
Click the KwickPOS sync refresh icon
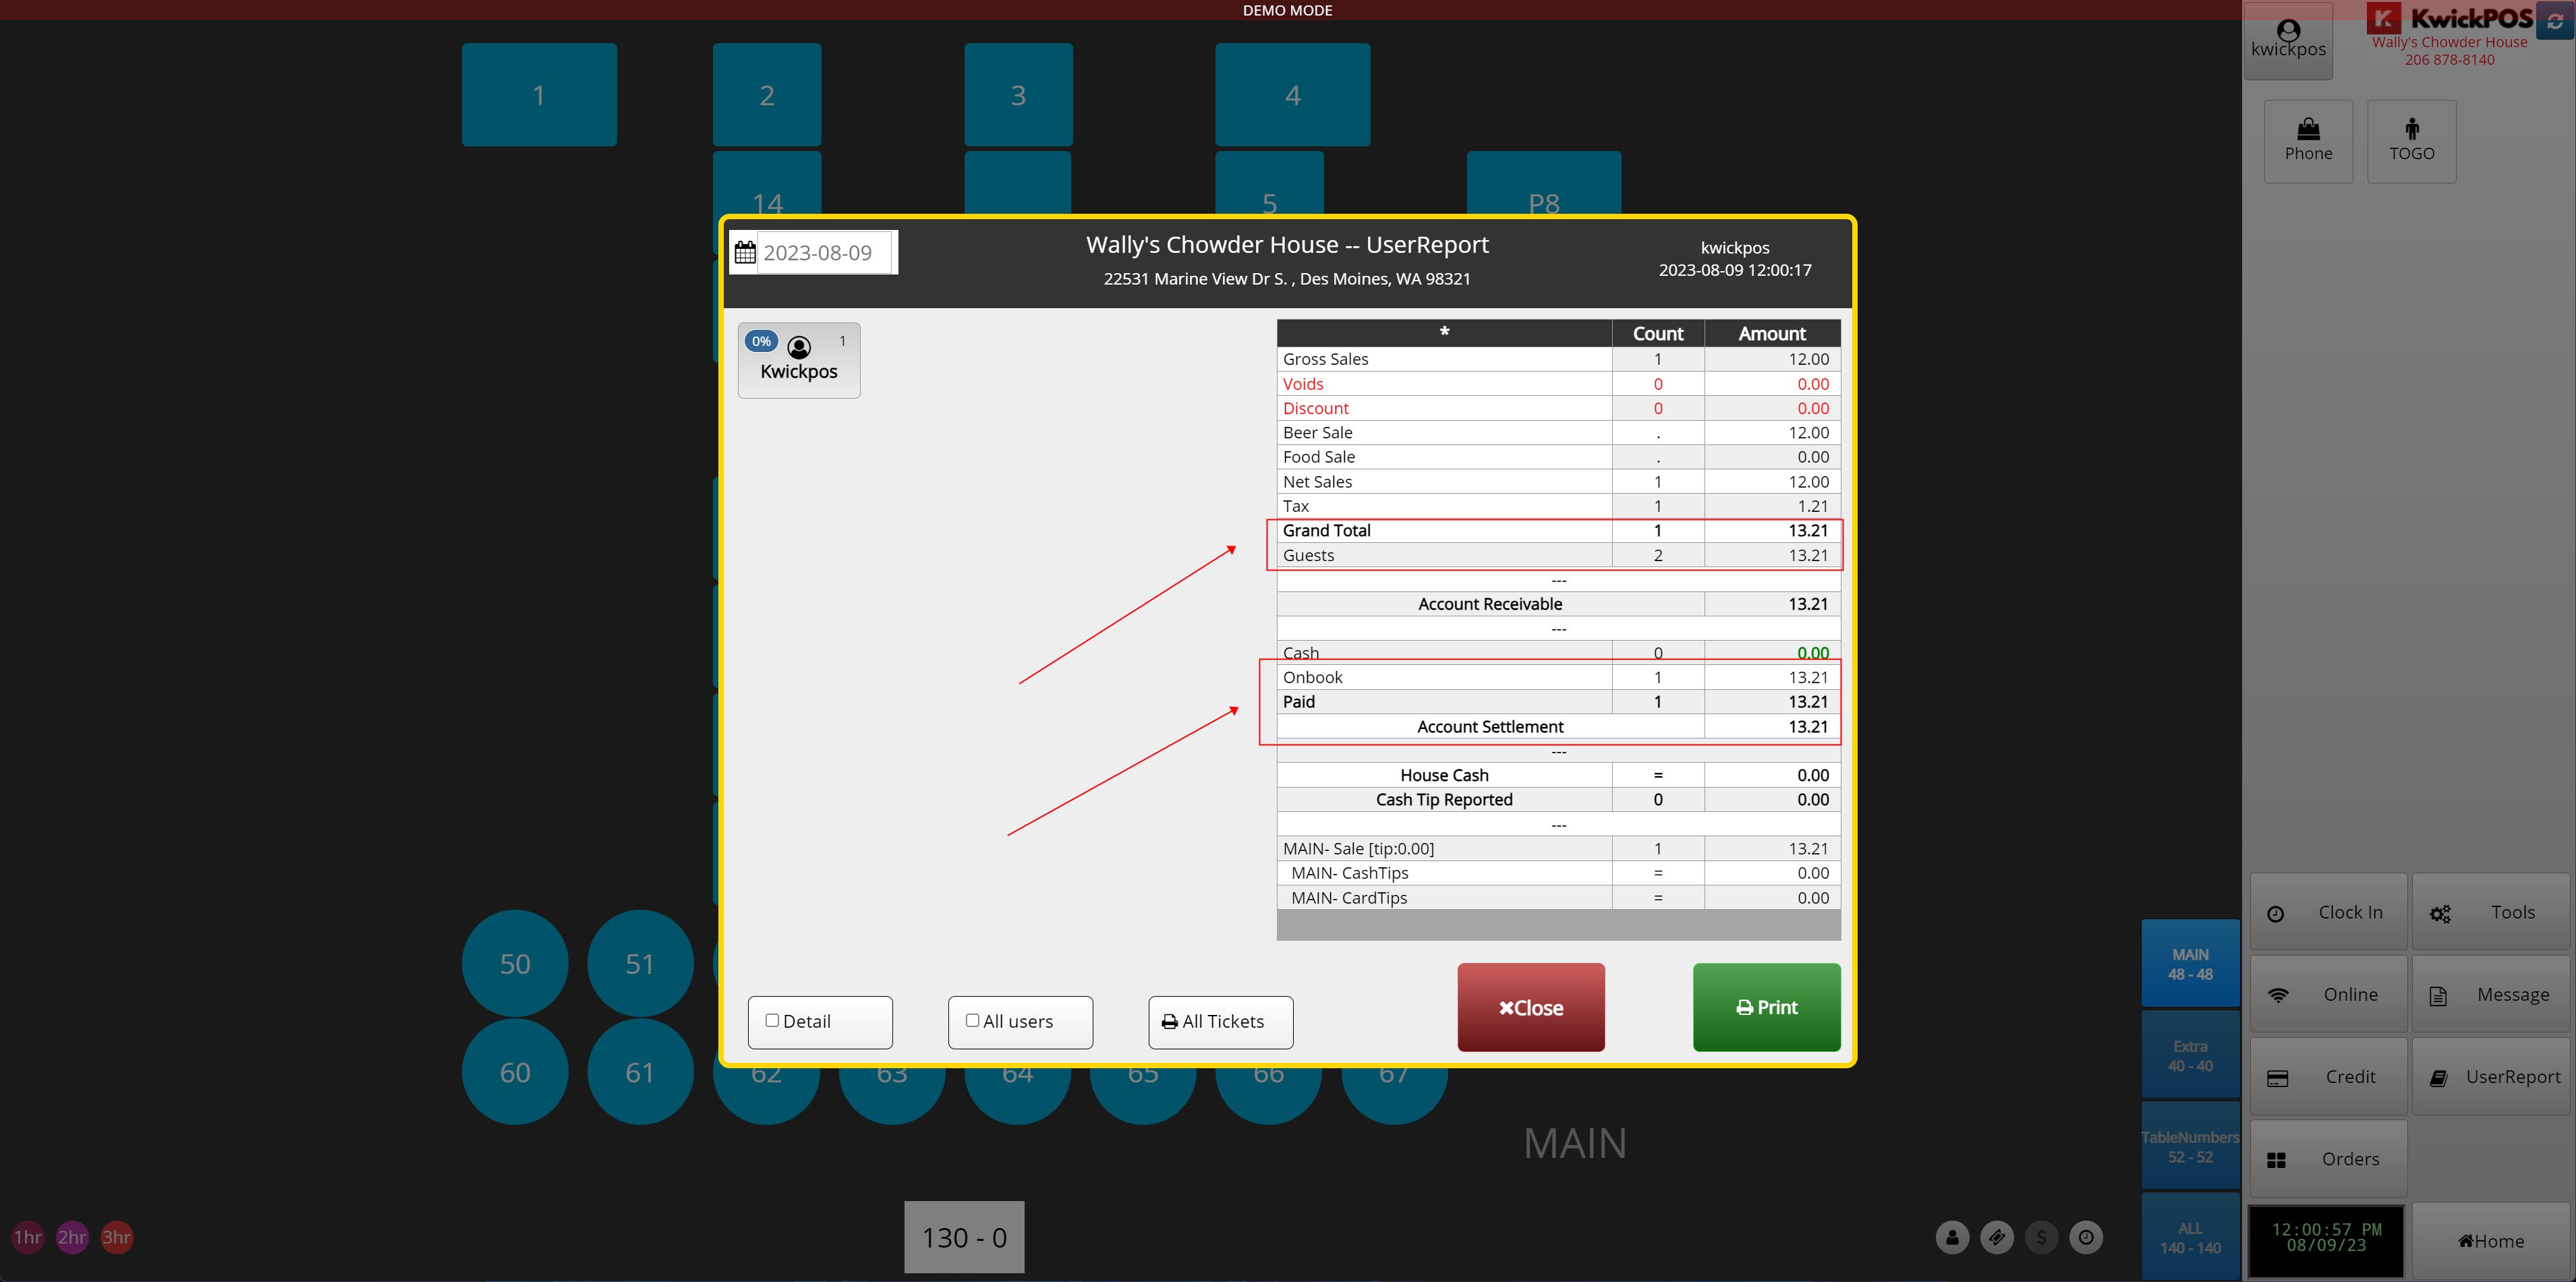2554,21
